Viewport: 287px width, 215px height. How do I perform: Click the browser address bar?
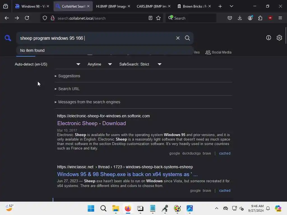pyautogui.click(x=101, y=18)
